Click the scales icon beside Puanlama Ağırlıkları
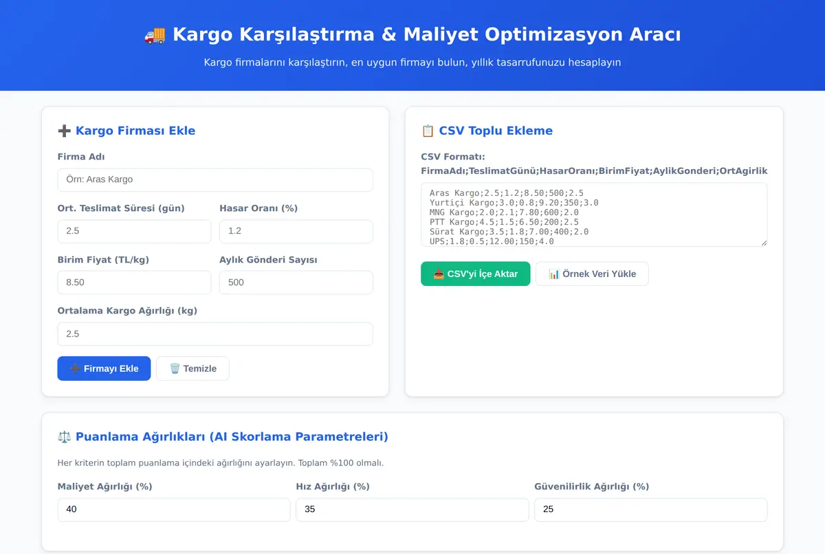825x554 pixels. 65,436
